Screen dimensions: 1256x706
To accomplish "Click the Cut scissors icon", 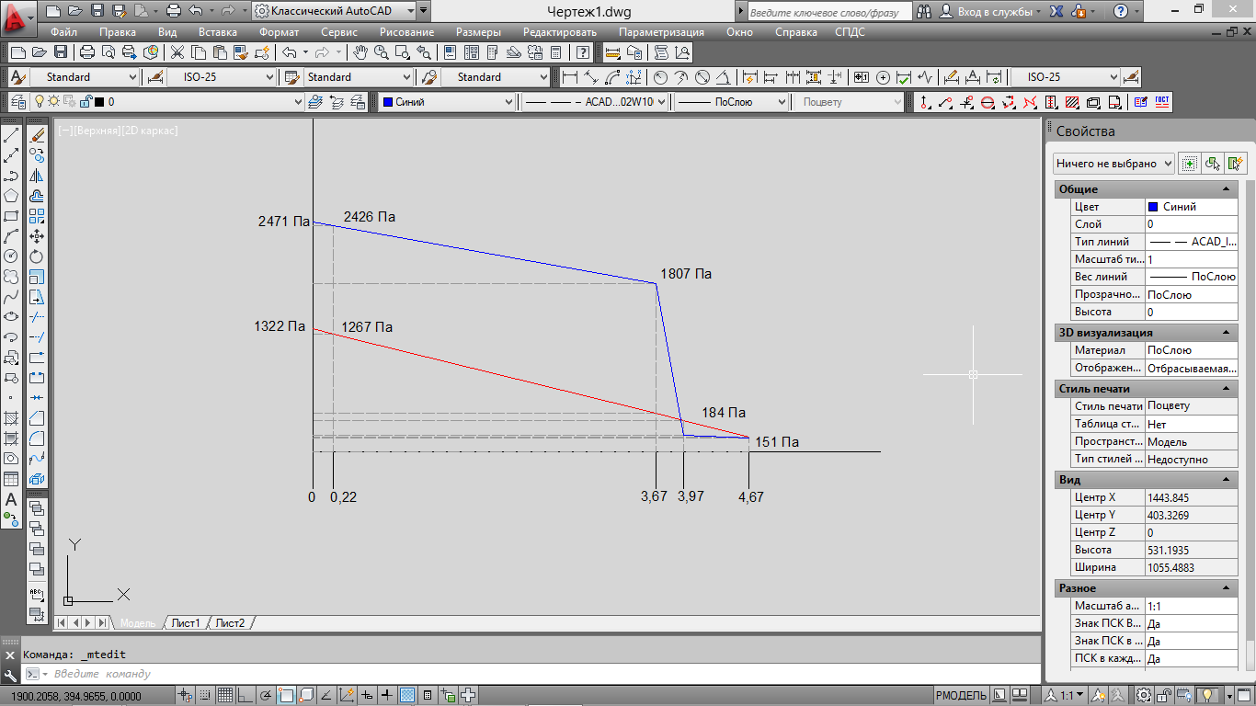I will 177,52.
